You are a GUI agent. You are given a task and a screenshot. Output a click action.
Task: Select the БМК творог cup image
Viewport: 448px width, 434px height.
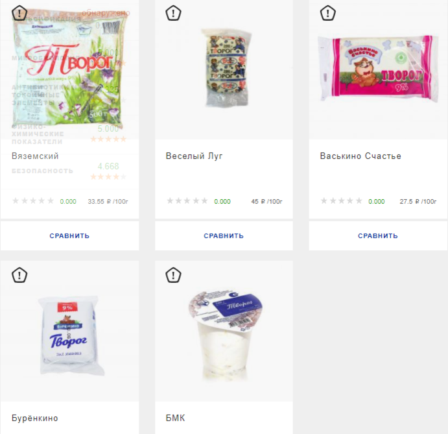225,335
